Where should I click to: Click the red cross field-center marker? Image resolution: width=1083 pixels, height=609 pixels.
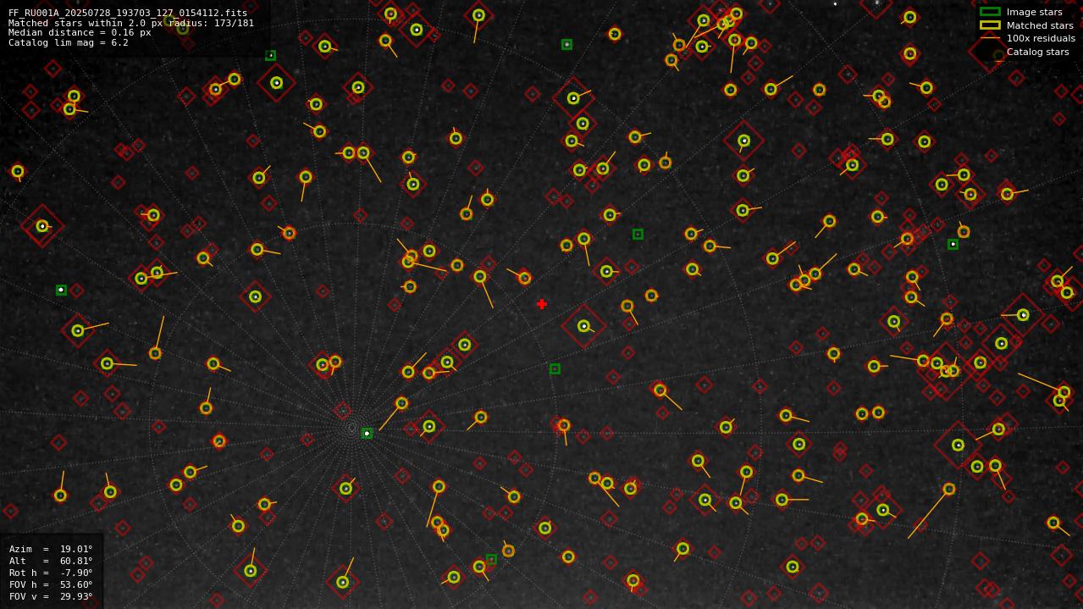click(542, 304)
